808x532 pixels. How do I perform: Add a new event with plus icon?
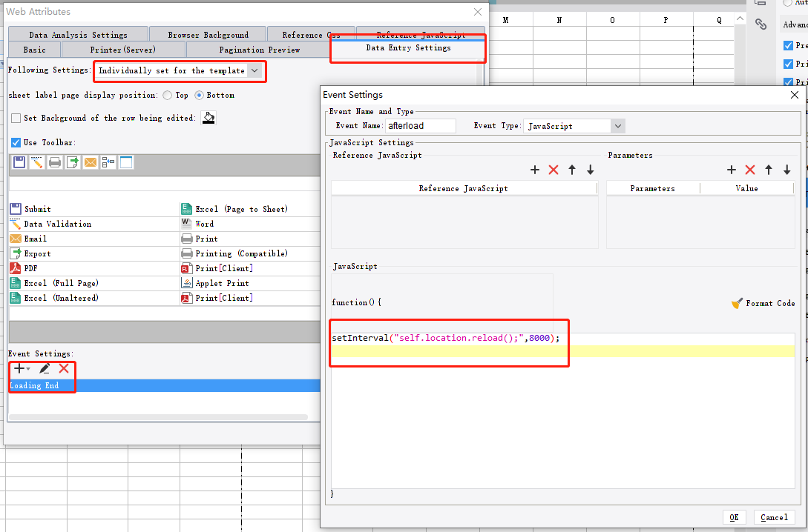coord(19,368)
